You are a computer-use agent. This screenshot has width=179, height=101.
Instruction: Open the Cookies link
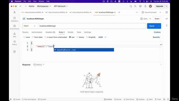157,32
